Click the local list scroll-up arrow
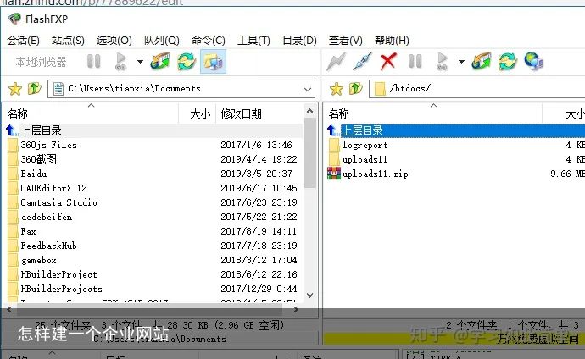Image resolution: width=585 pixels, height=359 pixels. click(309, 111)
